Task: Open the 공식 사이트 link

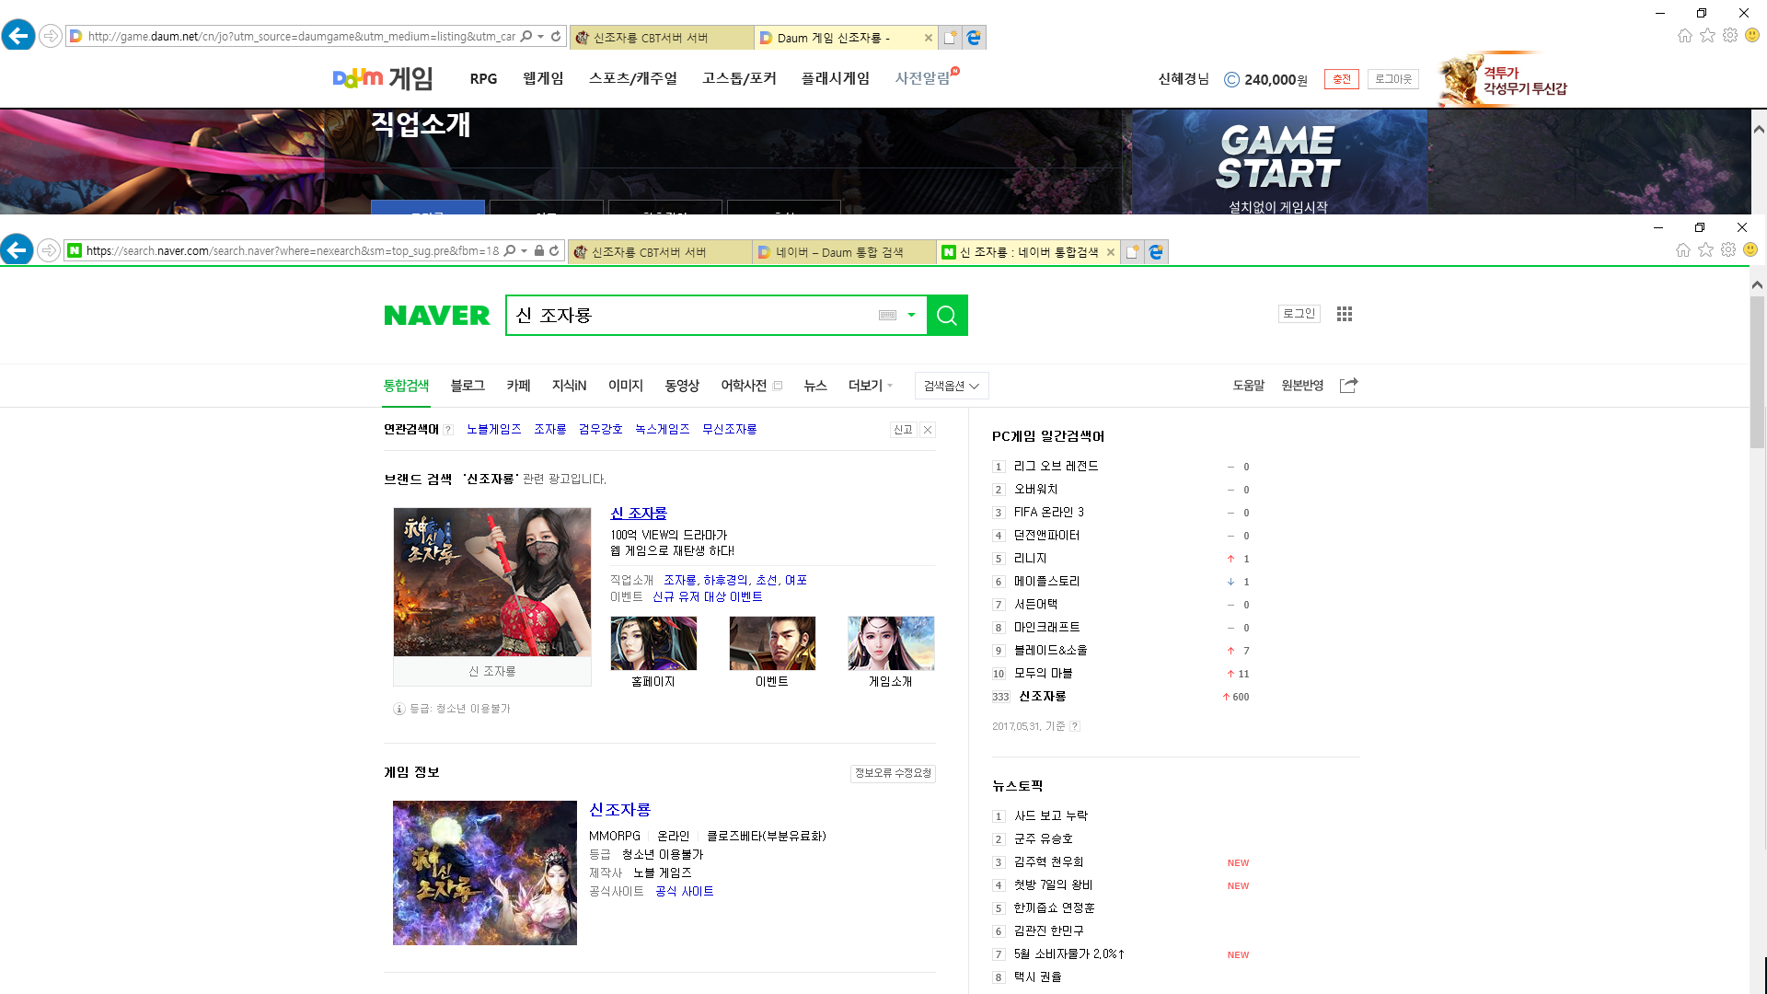Action: pos(685,891)
